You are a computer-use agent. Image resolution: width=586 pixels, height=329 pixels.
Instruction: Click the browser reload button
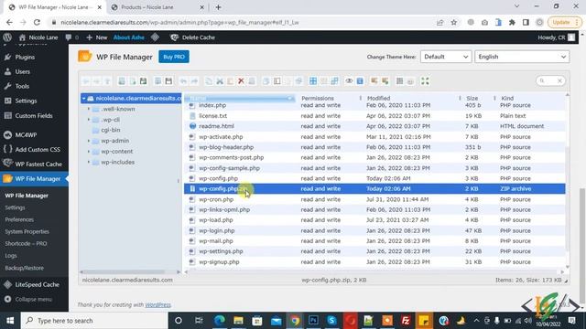click(37, 22)
